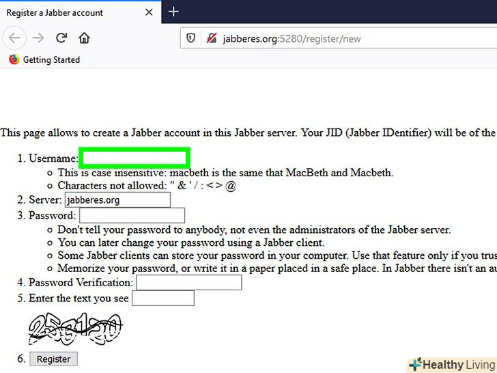Screen dimensions: 497x373
Task: Submit the form with Register button
Action: tap(53, 359)
